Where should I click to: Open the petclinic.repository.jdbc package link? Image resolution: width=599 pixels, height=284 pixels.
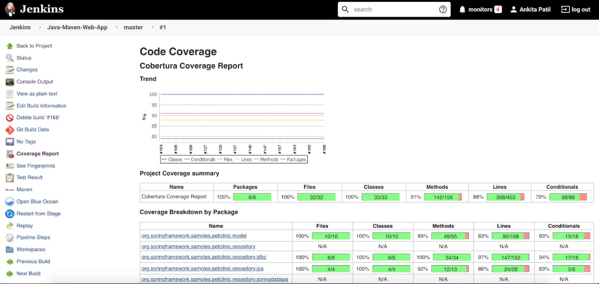203,257
